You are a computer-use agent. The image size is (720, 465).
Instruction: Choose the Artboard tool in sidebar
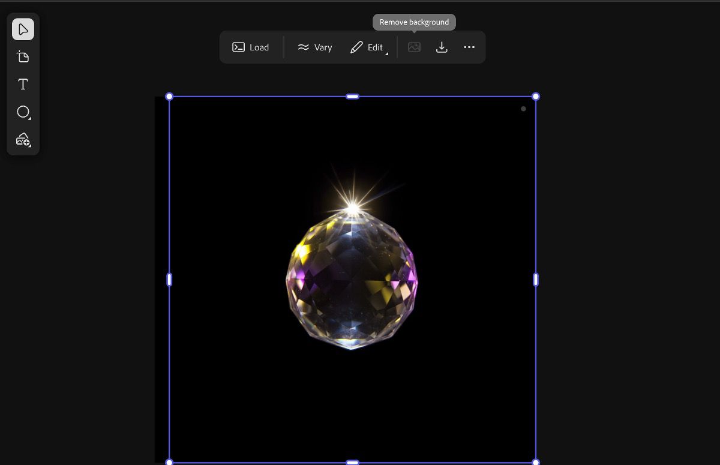[x=23, y=57]
